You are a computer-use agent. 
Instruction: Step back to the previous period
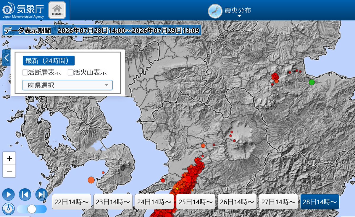pyautogui.click(x=25, y=195)
